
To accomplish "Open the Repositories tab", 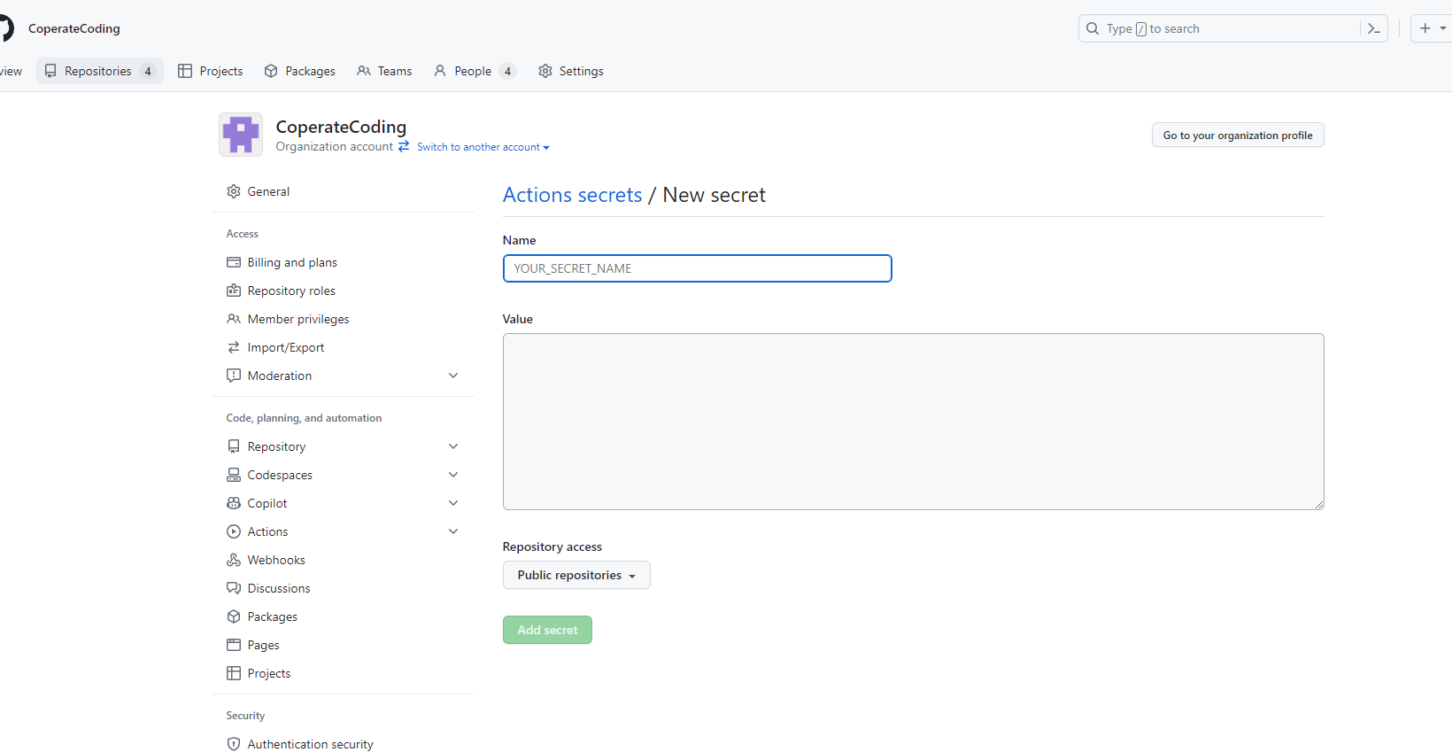I will (x=100, y=71).
